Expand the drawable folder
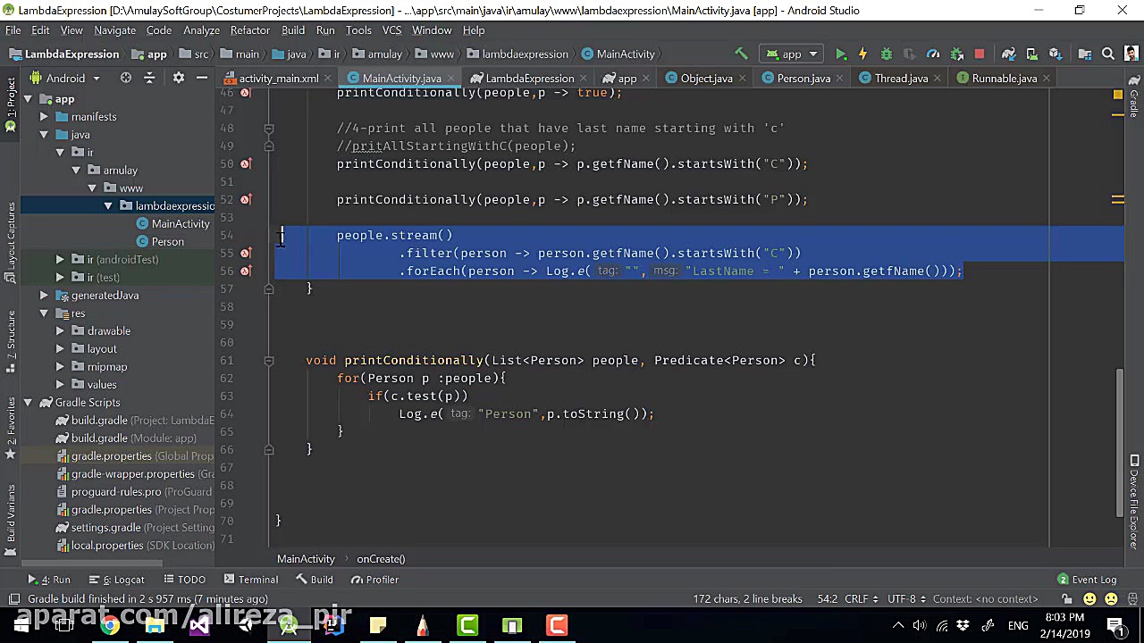This screenshot has width=1144, height=643. (60, 330)
